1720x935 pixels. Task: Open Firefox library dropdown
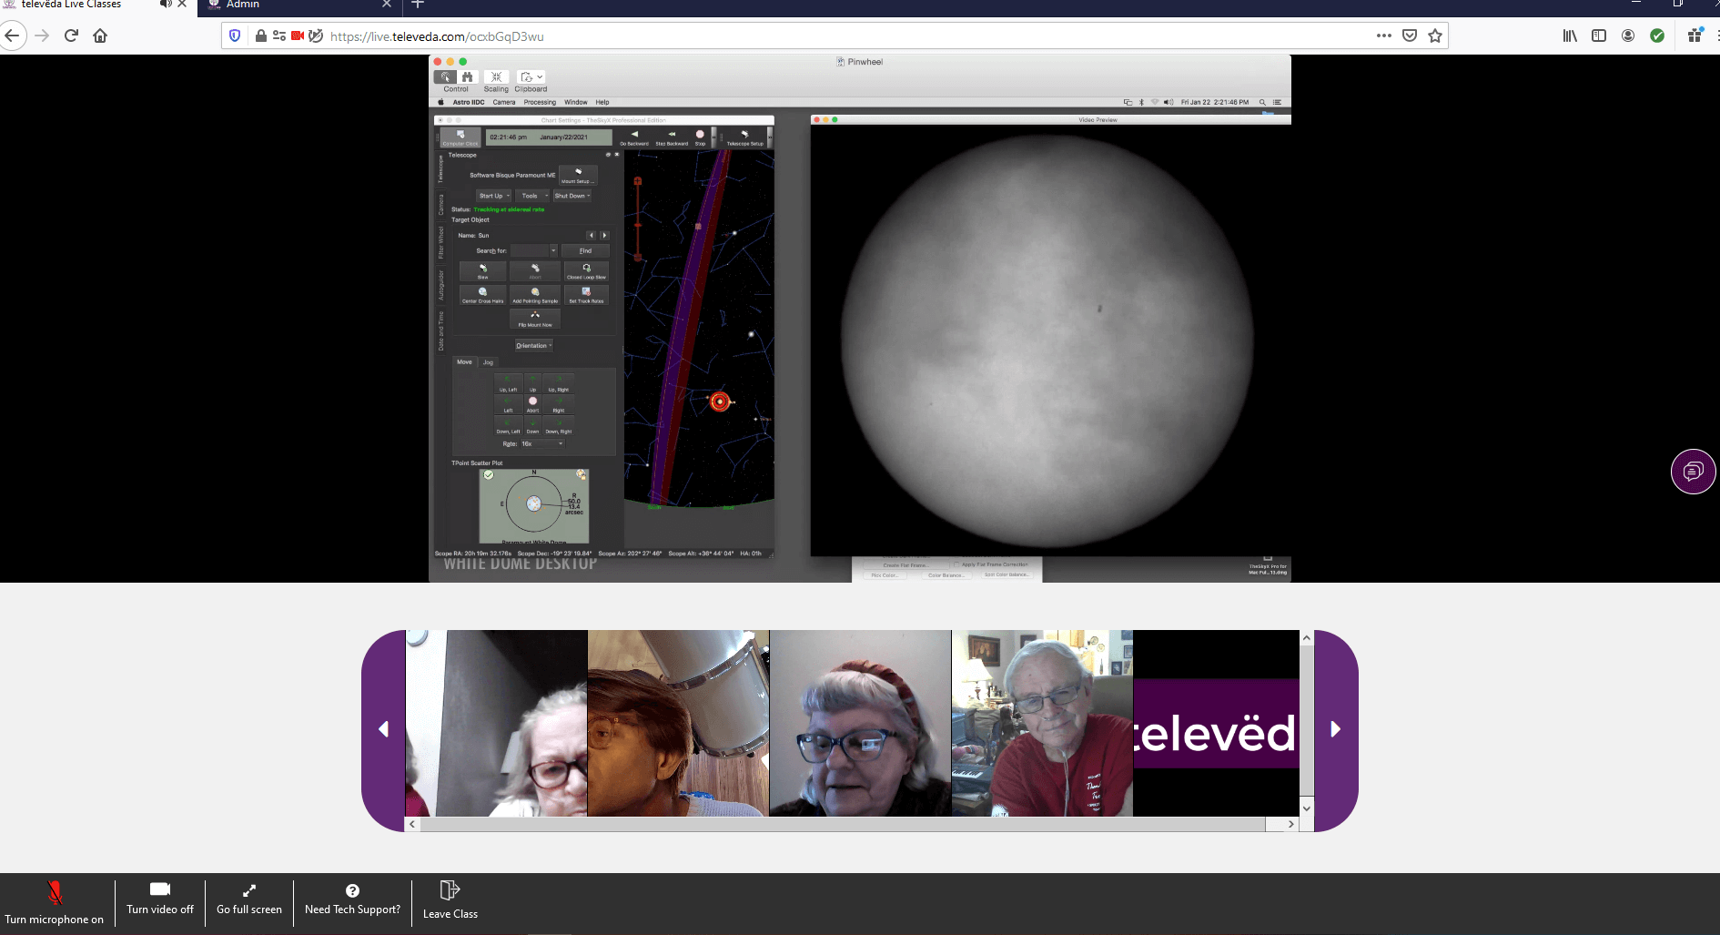pyautogui.click(x=1570, y=36)
